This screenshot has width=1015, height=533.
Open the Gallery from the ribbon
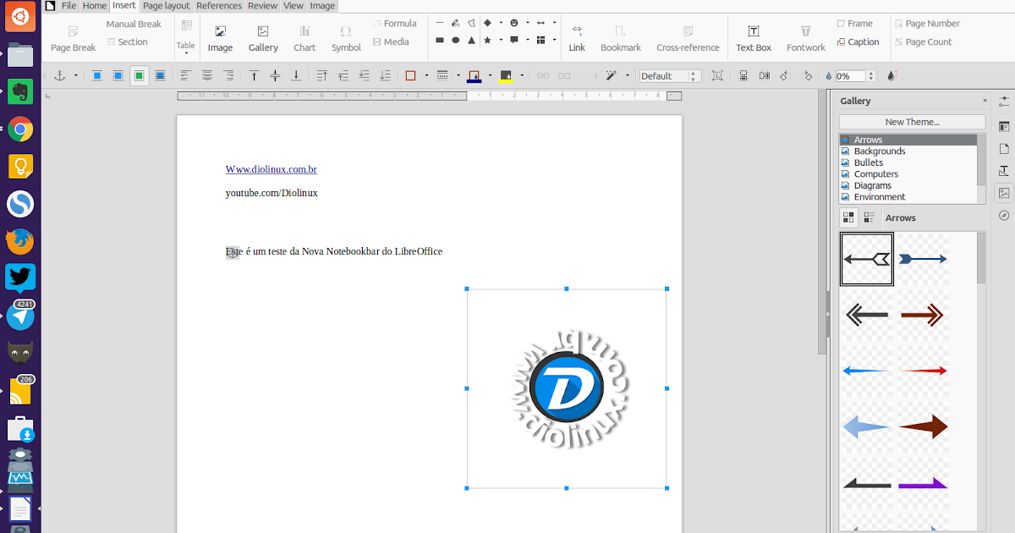pos(263,38)
